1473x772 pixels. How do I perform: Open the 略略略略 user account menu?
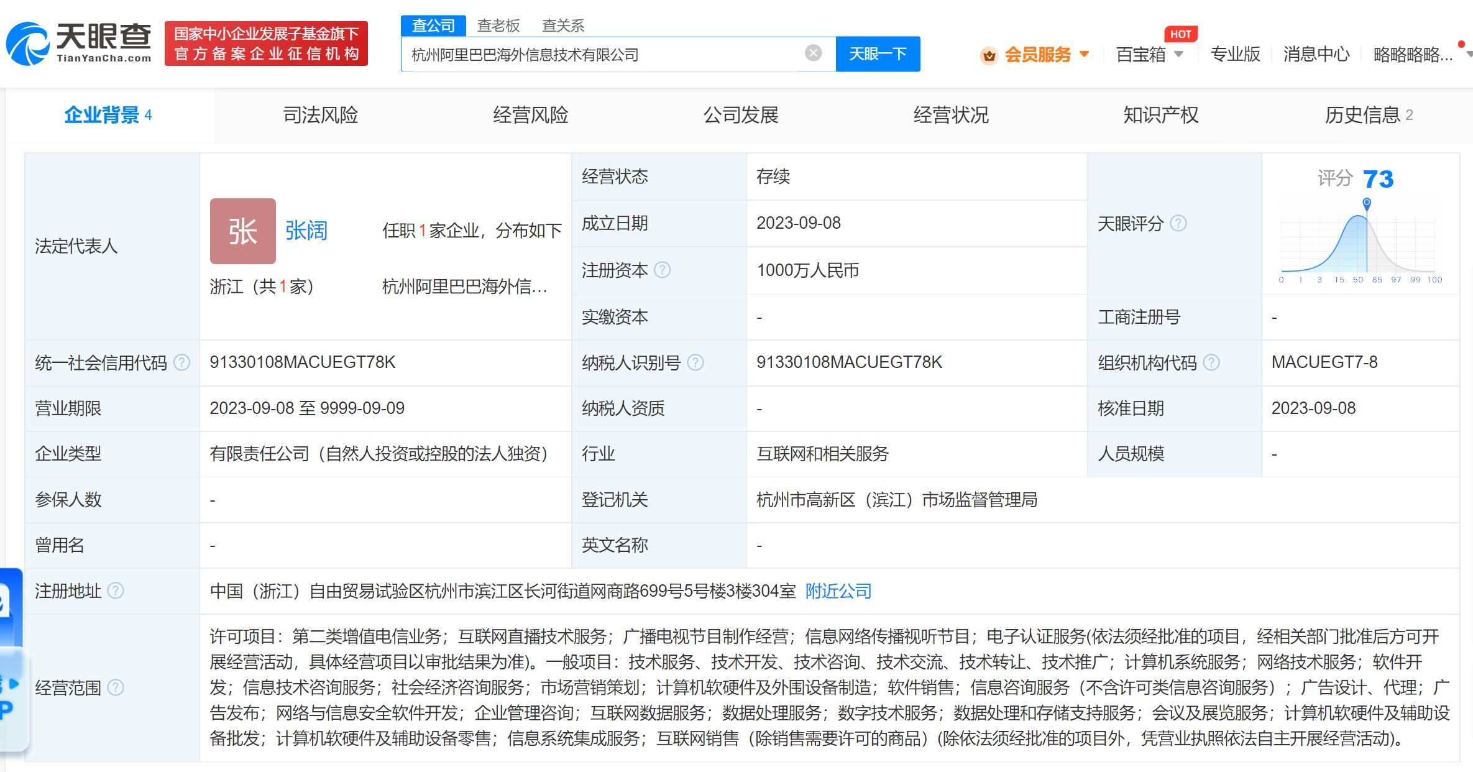(x=1414, y=55)
